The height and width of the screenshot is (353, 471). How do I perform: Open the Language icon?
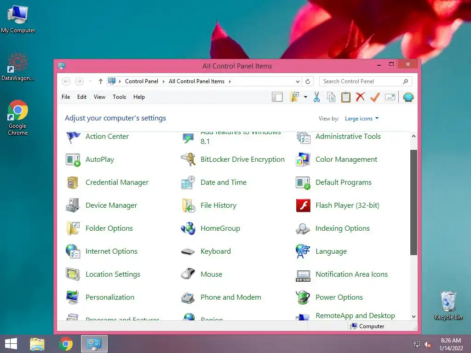point(303,251)
